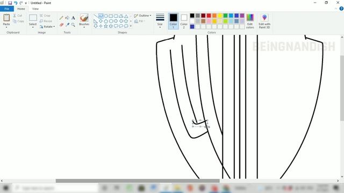Pick the Right triangle shape
This screenshot has height=193, width=344.
96,21
